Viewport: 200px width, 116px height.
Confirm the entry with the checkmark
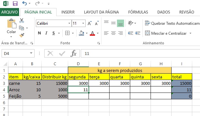coord(62,53)
